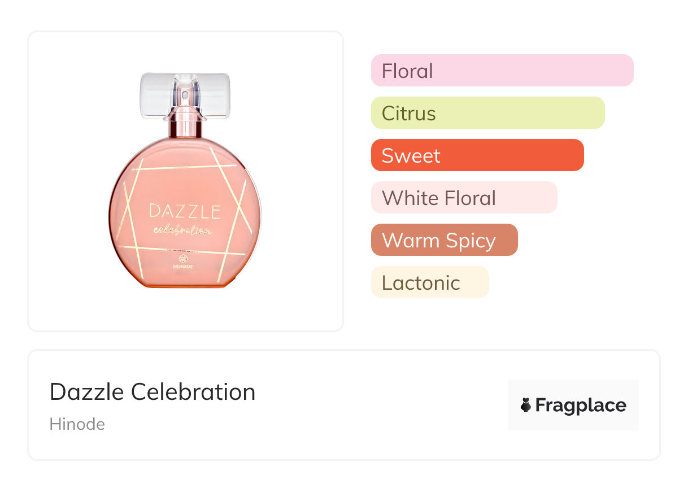Click the cursive celebration script on bottle
688x488 pixels.
[x=182, y=230]
